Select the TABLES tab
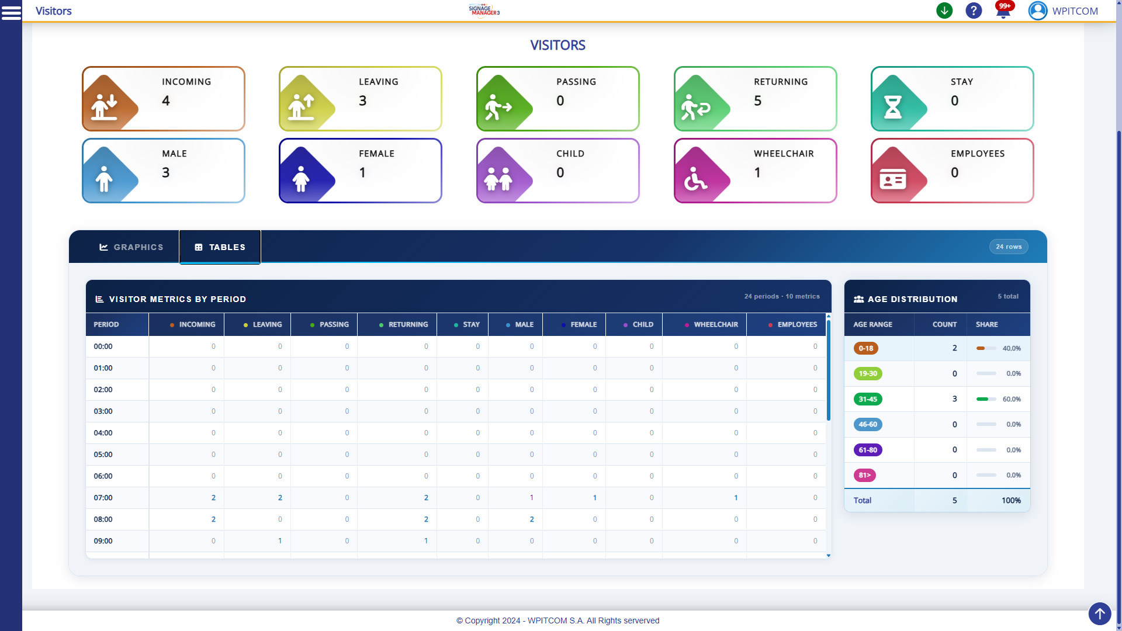 [x=220, y=247]
